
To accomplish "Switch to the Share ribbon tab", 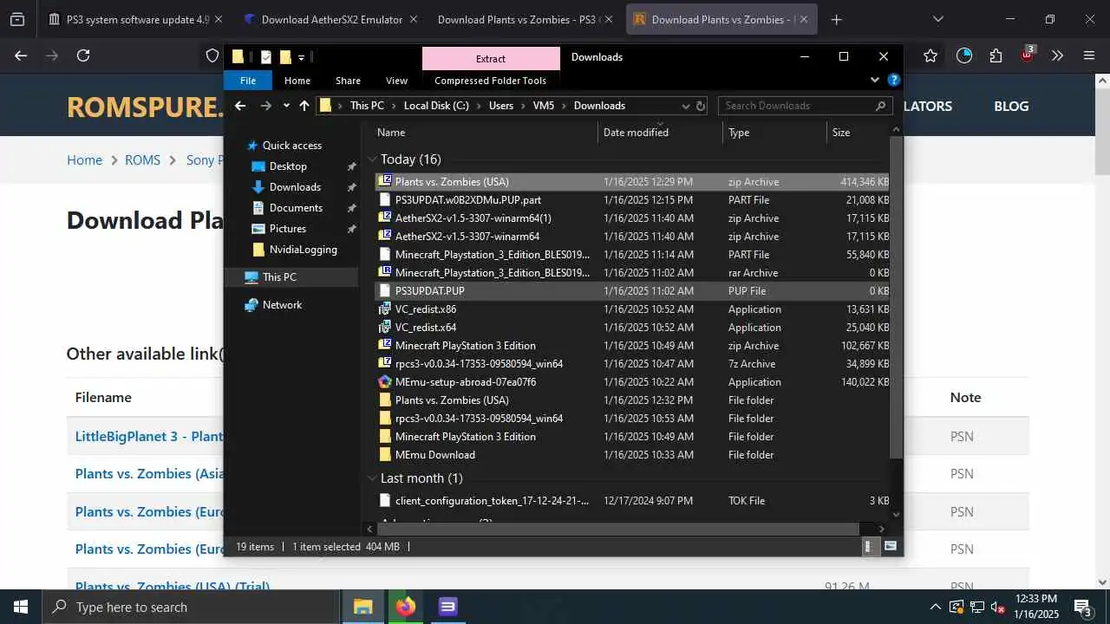I will (348, 81).
